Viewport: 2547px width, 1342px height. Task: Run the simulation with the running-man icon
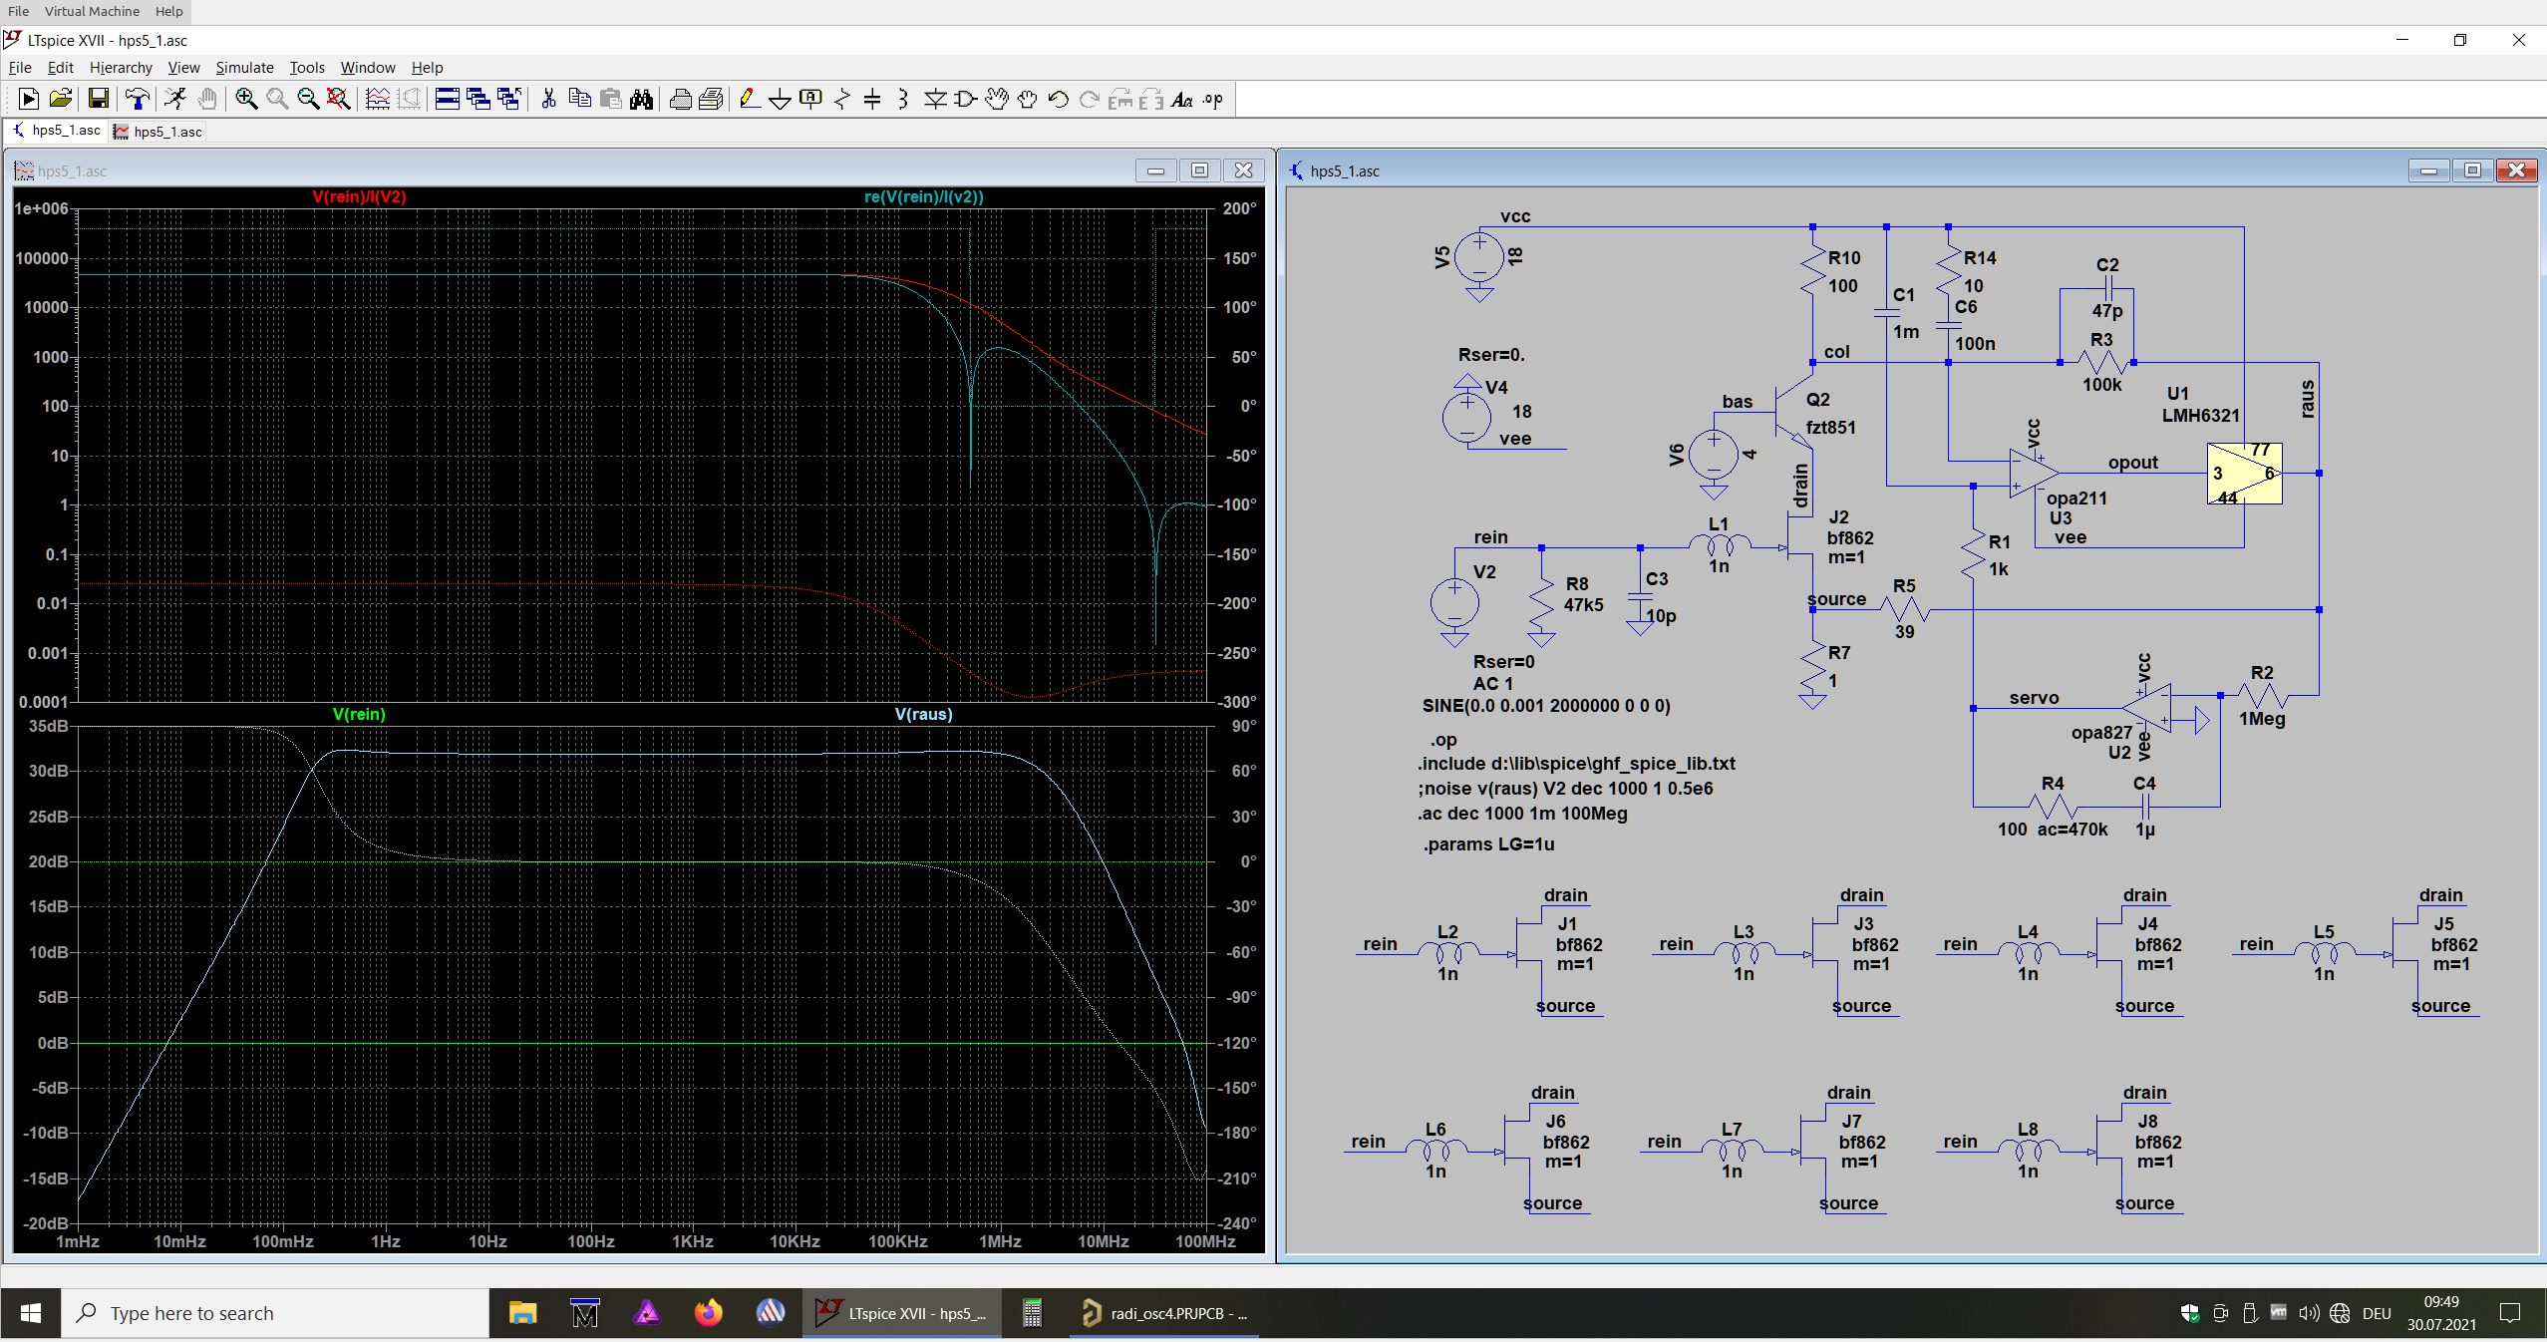point(175,99)
